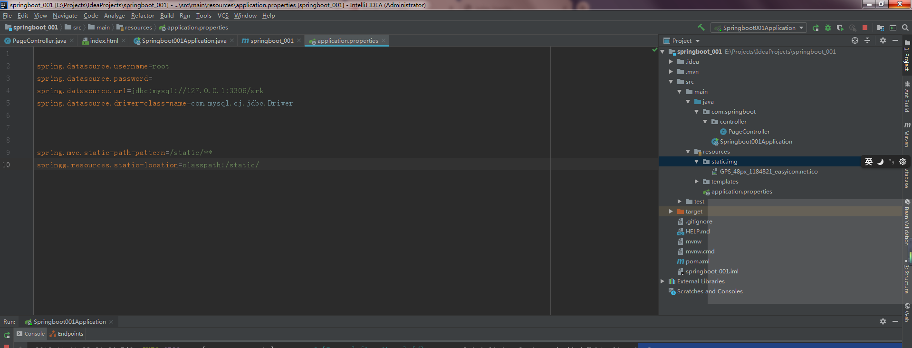Open the Project panel gear settings

(883, 40)
